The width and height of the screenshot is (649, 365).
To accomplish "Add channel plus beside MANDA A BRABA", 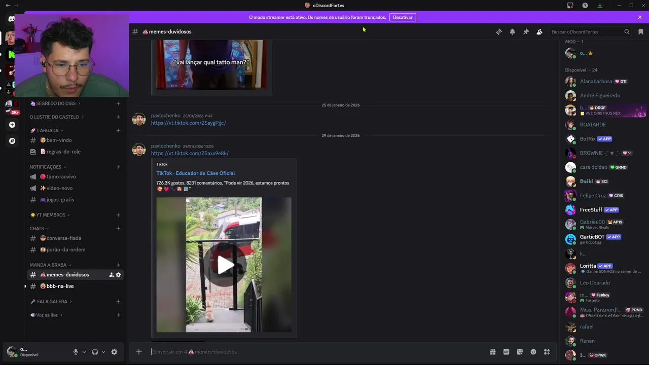I will [118, 265].
